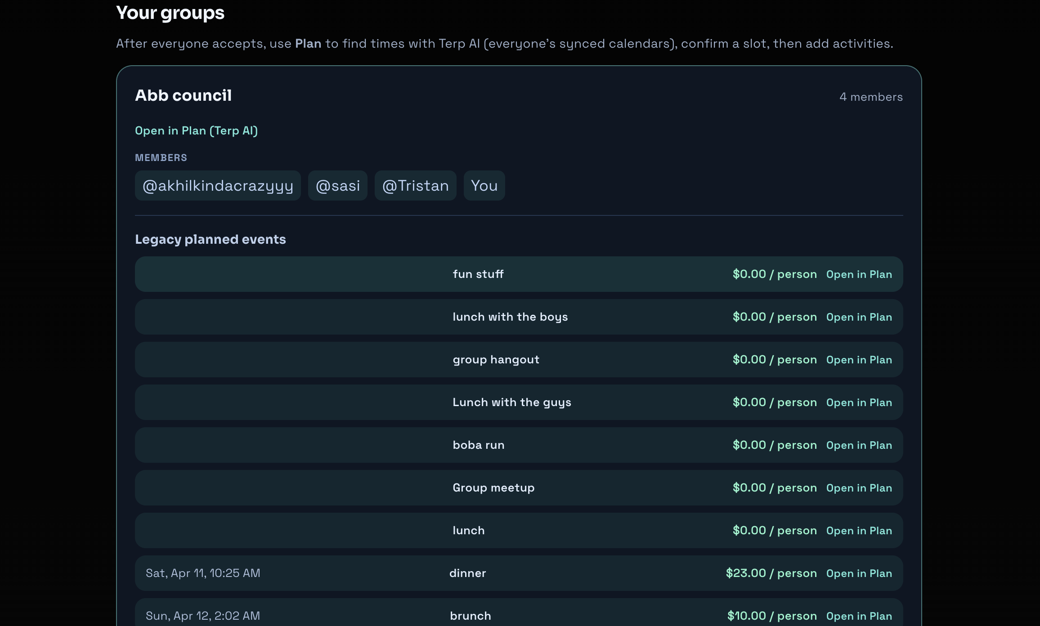
Task: Open Abb council in Plan (Terp AI)
Action: click(196, 131)
